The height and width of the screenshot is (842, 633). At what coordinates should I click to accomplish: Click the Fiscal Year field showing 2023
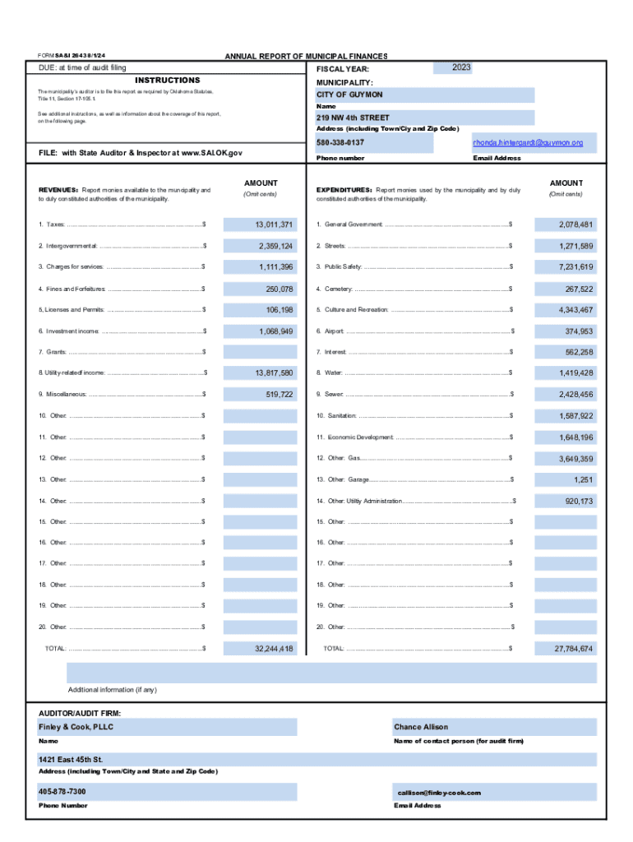coord(461,67)
